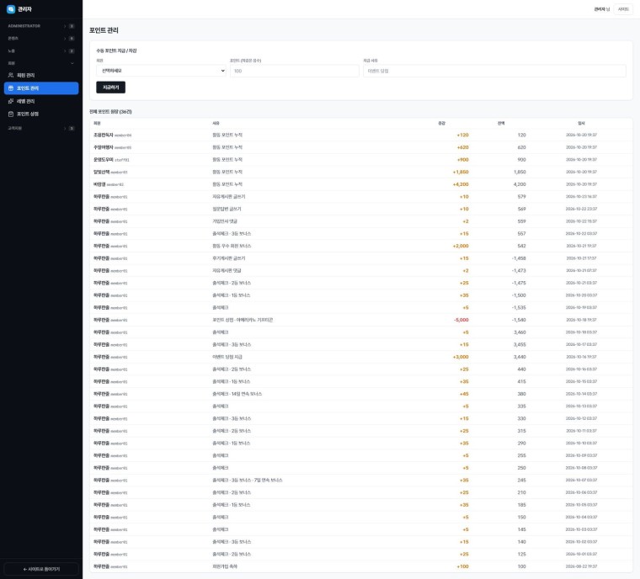Click the 증감 column header
The width and height of the screenshot is (640, 579).
(x=441, y=123)
